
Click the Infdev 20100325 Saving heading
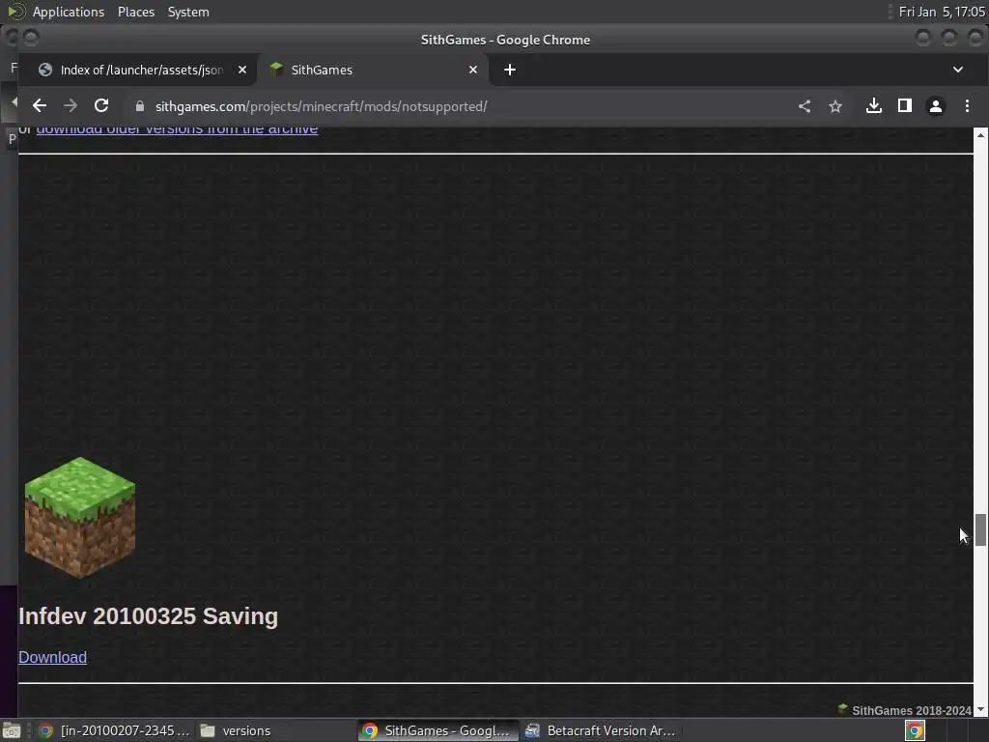coord(148,616)
